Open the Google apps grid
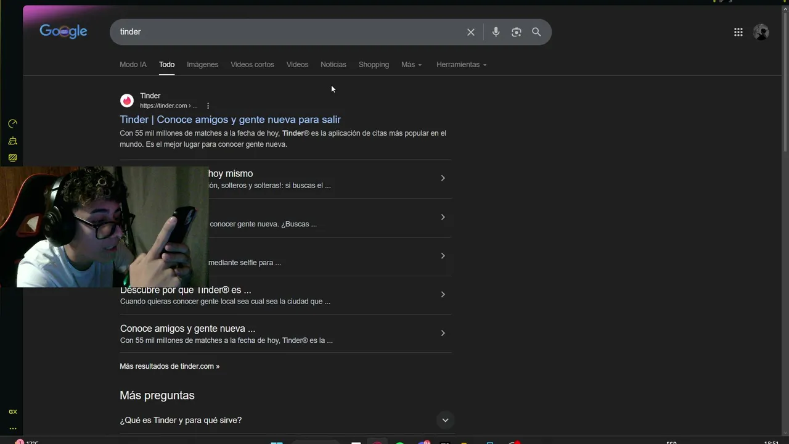Image resolution: width=789 pixels, height=444 pixels. click(738, 32)
